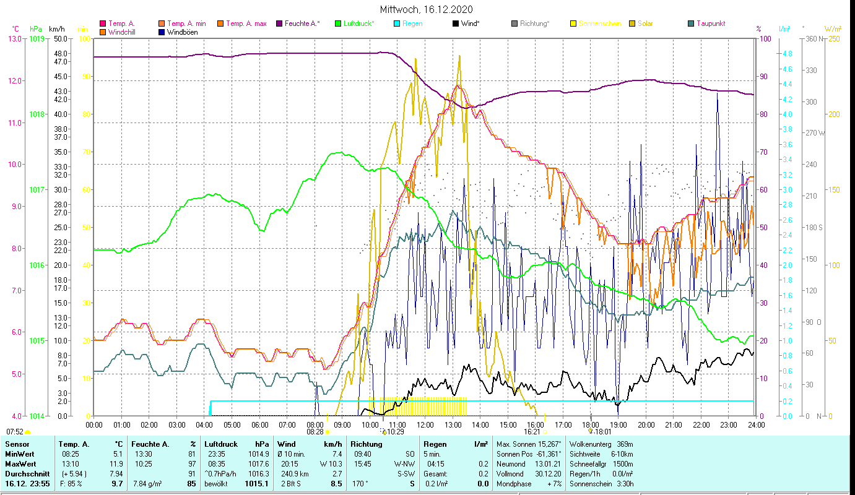Image resolution: width=855 pixels, height=495 pixels.
Task: Click the dark blue Windböen legend swatch
Action: click(162, 32)
